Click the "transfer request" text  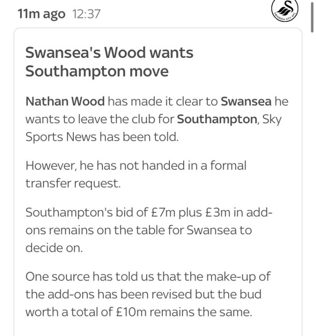pyautogui.click(x=73, y=183)
